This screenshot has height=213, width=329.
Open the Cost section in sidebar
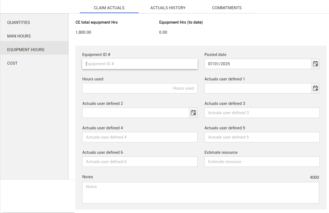point(12,63)
